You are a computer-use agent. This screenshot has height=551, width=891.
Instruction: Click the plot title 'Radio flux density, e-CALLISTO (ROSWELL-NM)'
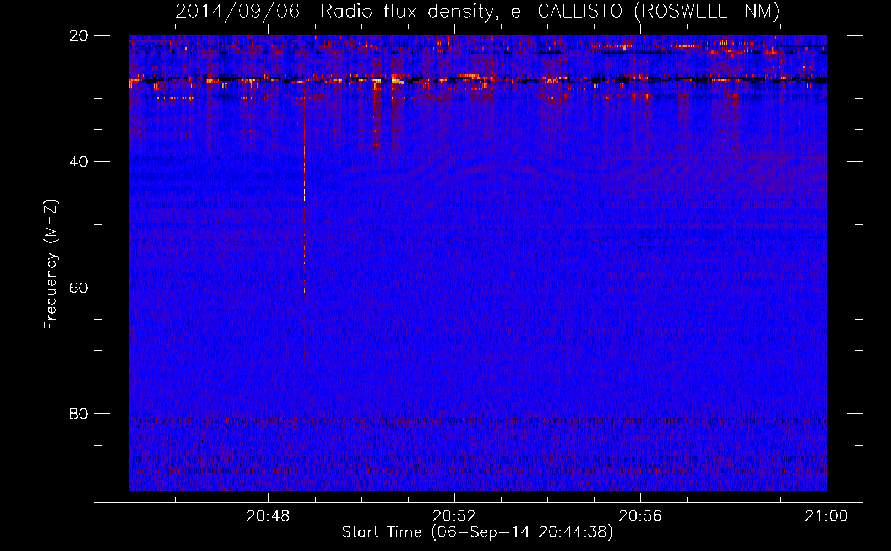coord(550,11)
